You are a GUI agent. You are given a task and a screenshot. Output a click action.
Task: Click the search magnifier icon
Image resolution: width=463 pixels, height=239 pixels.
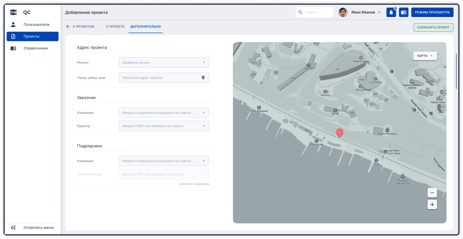pyautogui.click(x=300, y=12)
